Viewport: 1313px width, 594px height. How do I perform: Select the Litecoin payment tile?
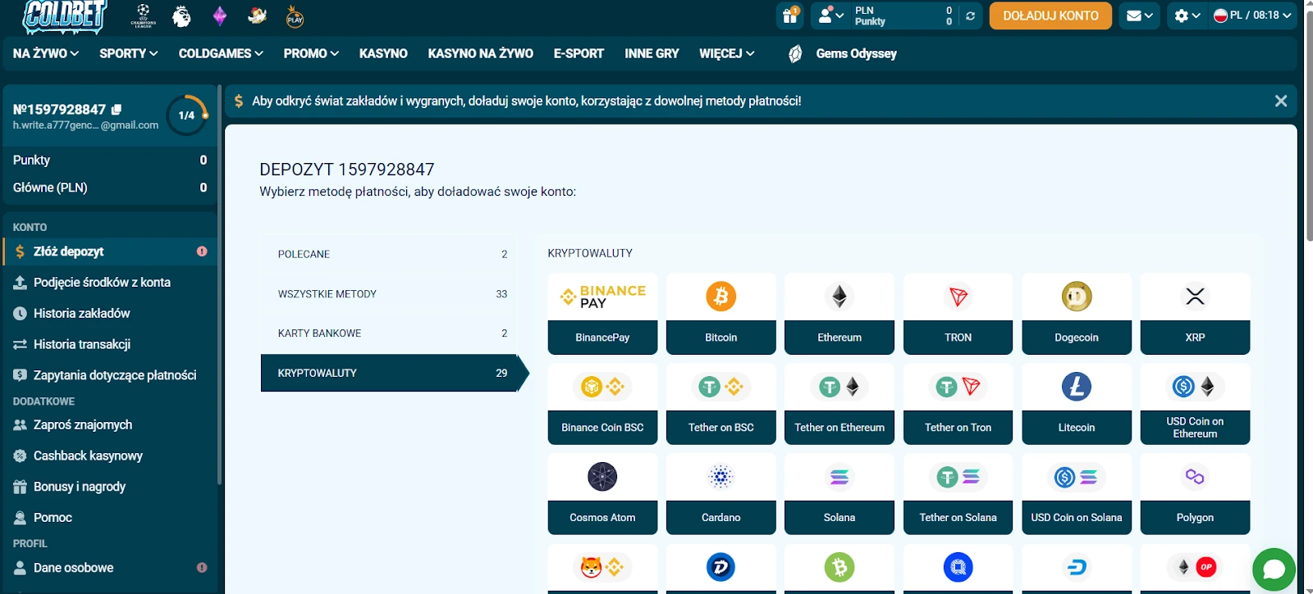coord(1076,404)
